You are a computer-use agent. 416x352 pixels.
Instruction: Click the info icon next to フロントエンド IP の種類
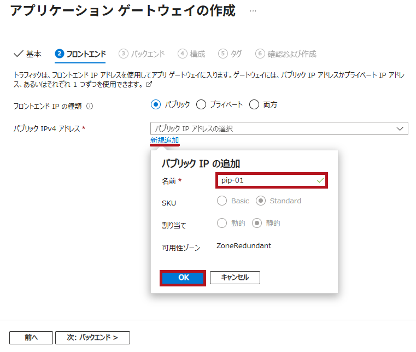(90, 107)
